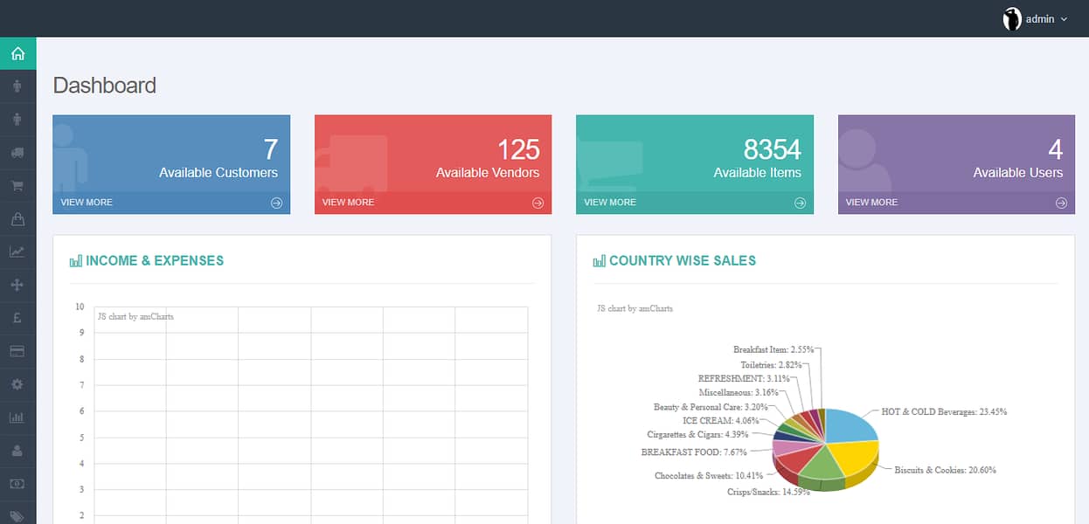Click JS chart by amCharts in sales panel
The image size is (1089, 524).
[635, 309]
